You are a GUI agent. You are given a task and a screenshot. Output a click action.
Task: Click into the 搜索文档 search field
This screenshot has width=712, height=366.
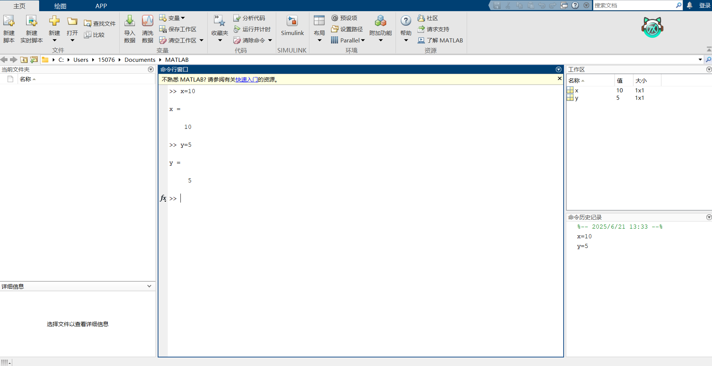point(634,5)
